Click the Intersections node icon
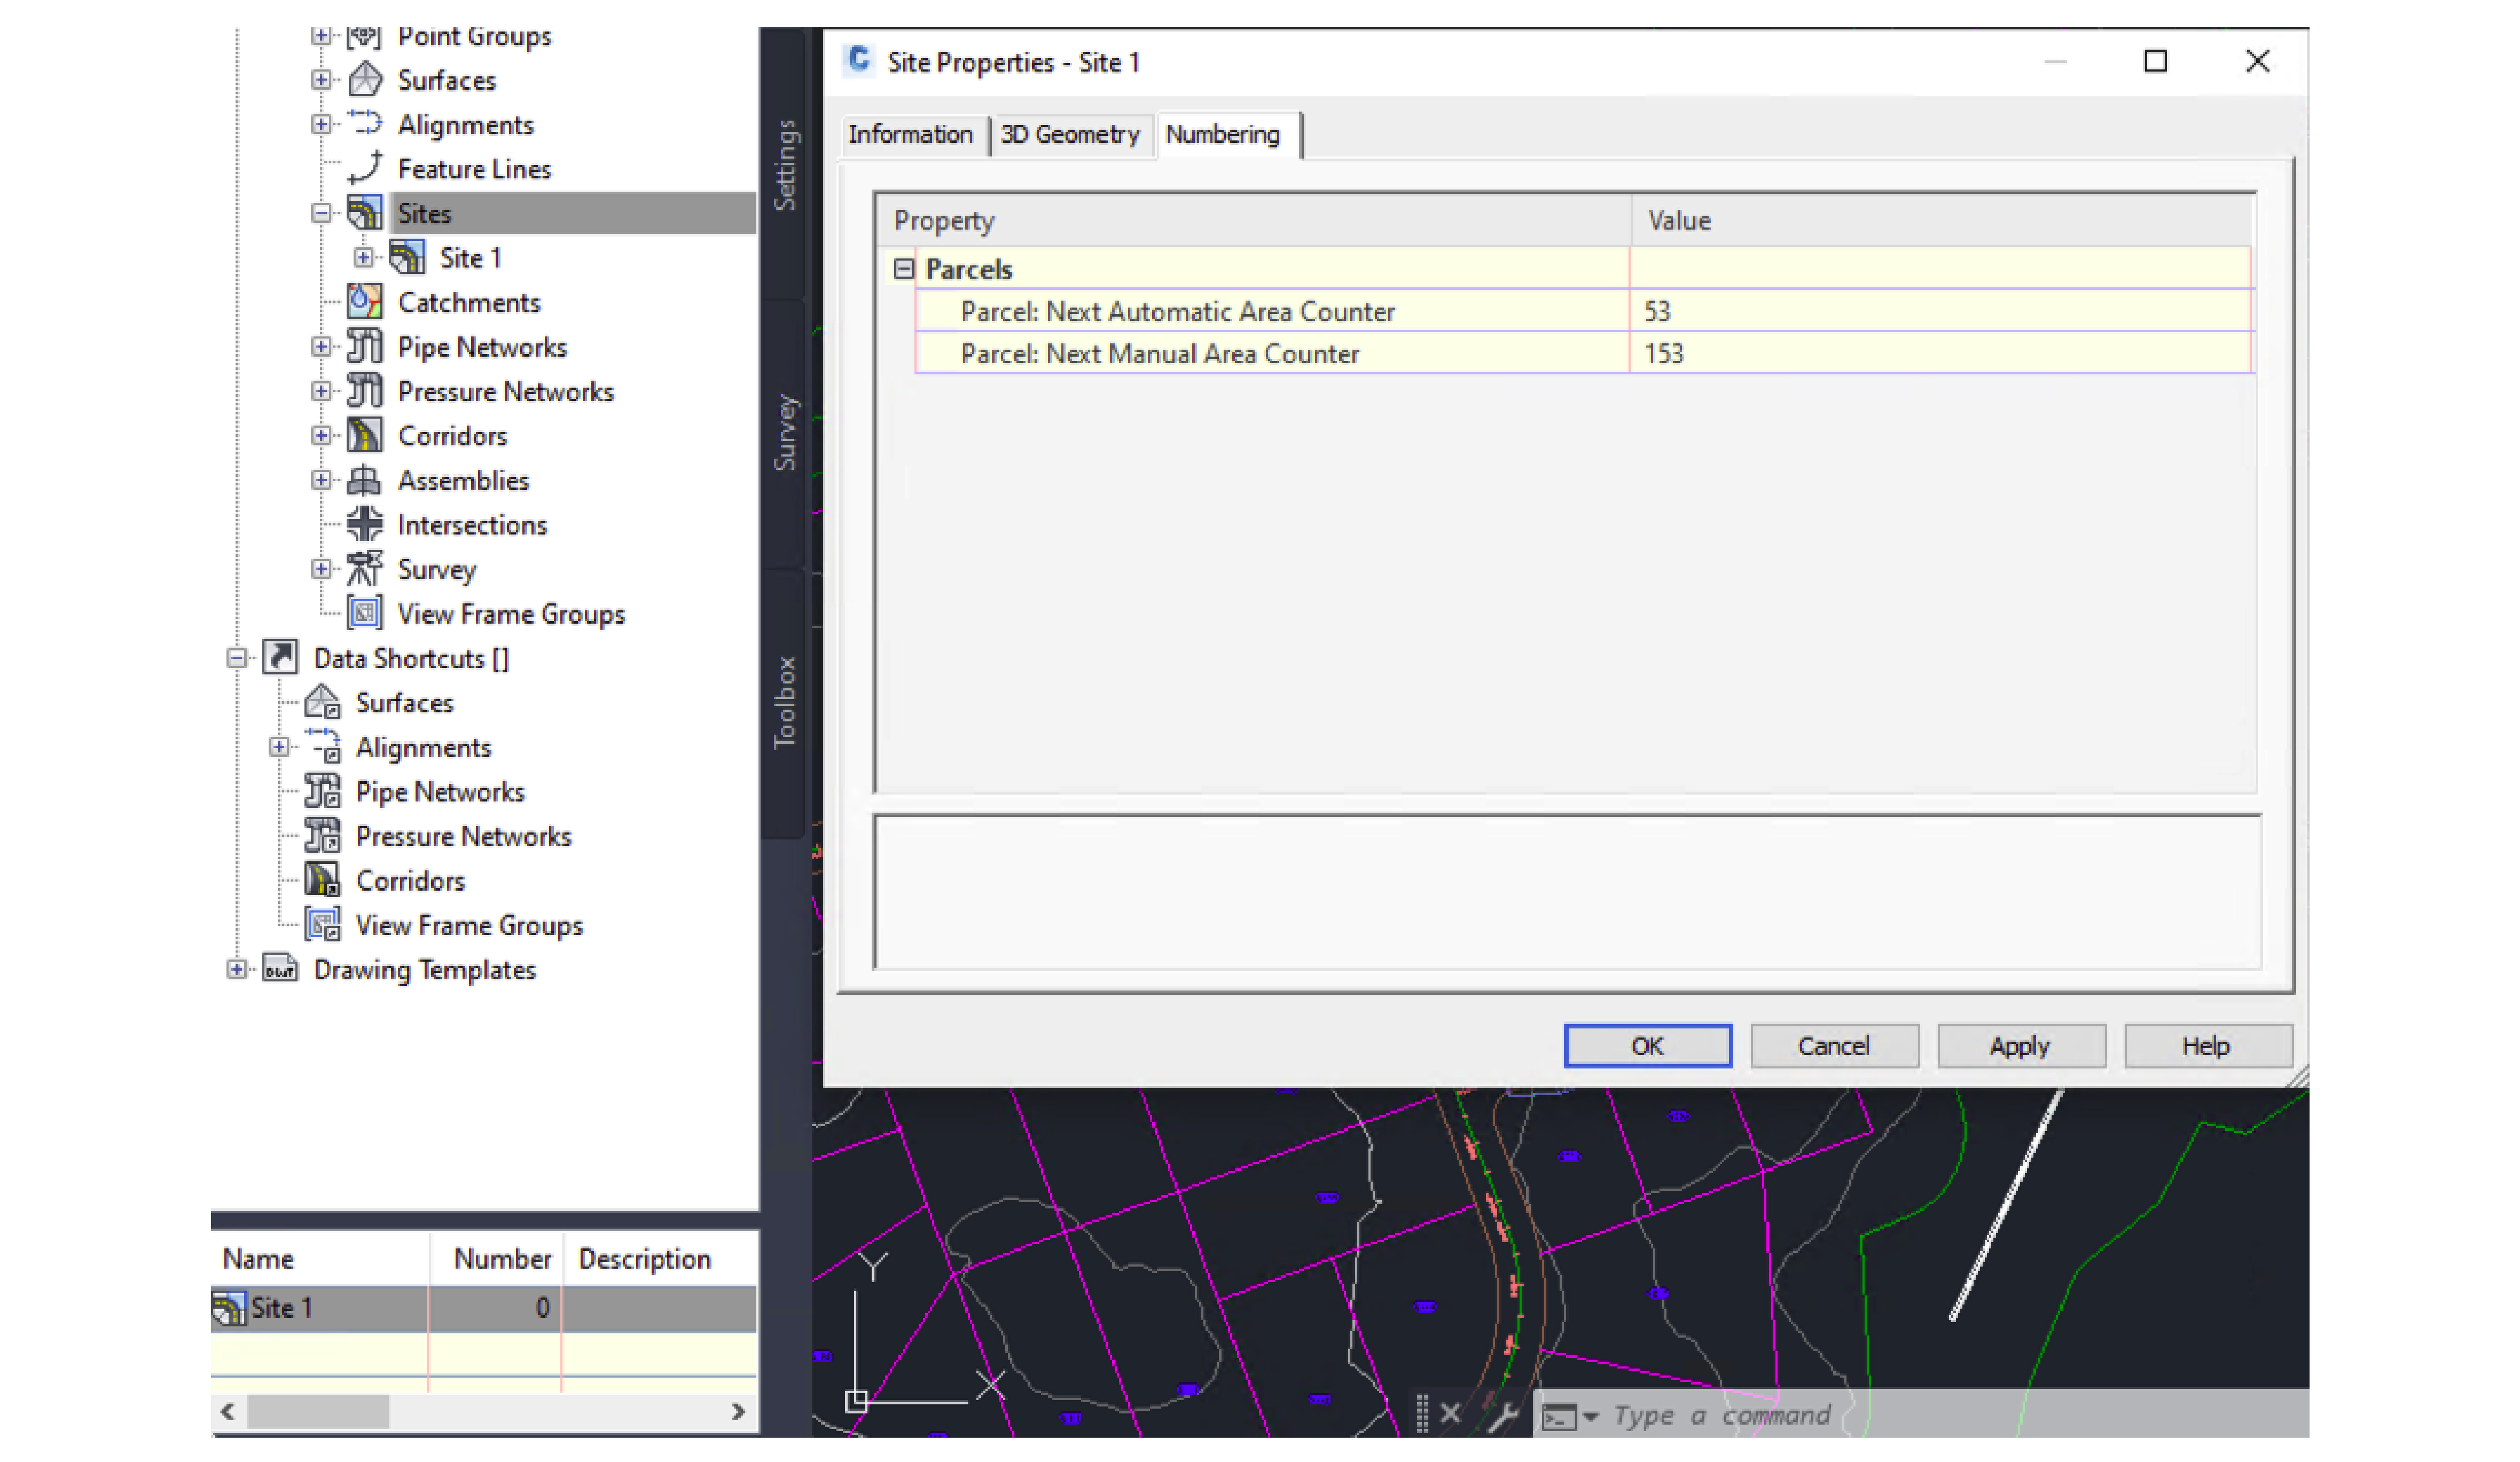The image size is (2520, 1462). 365,525
